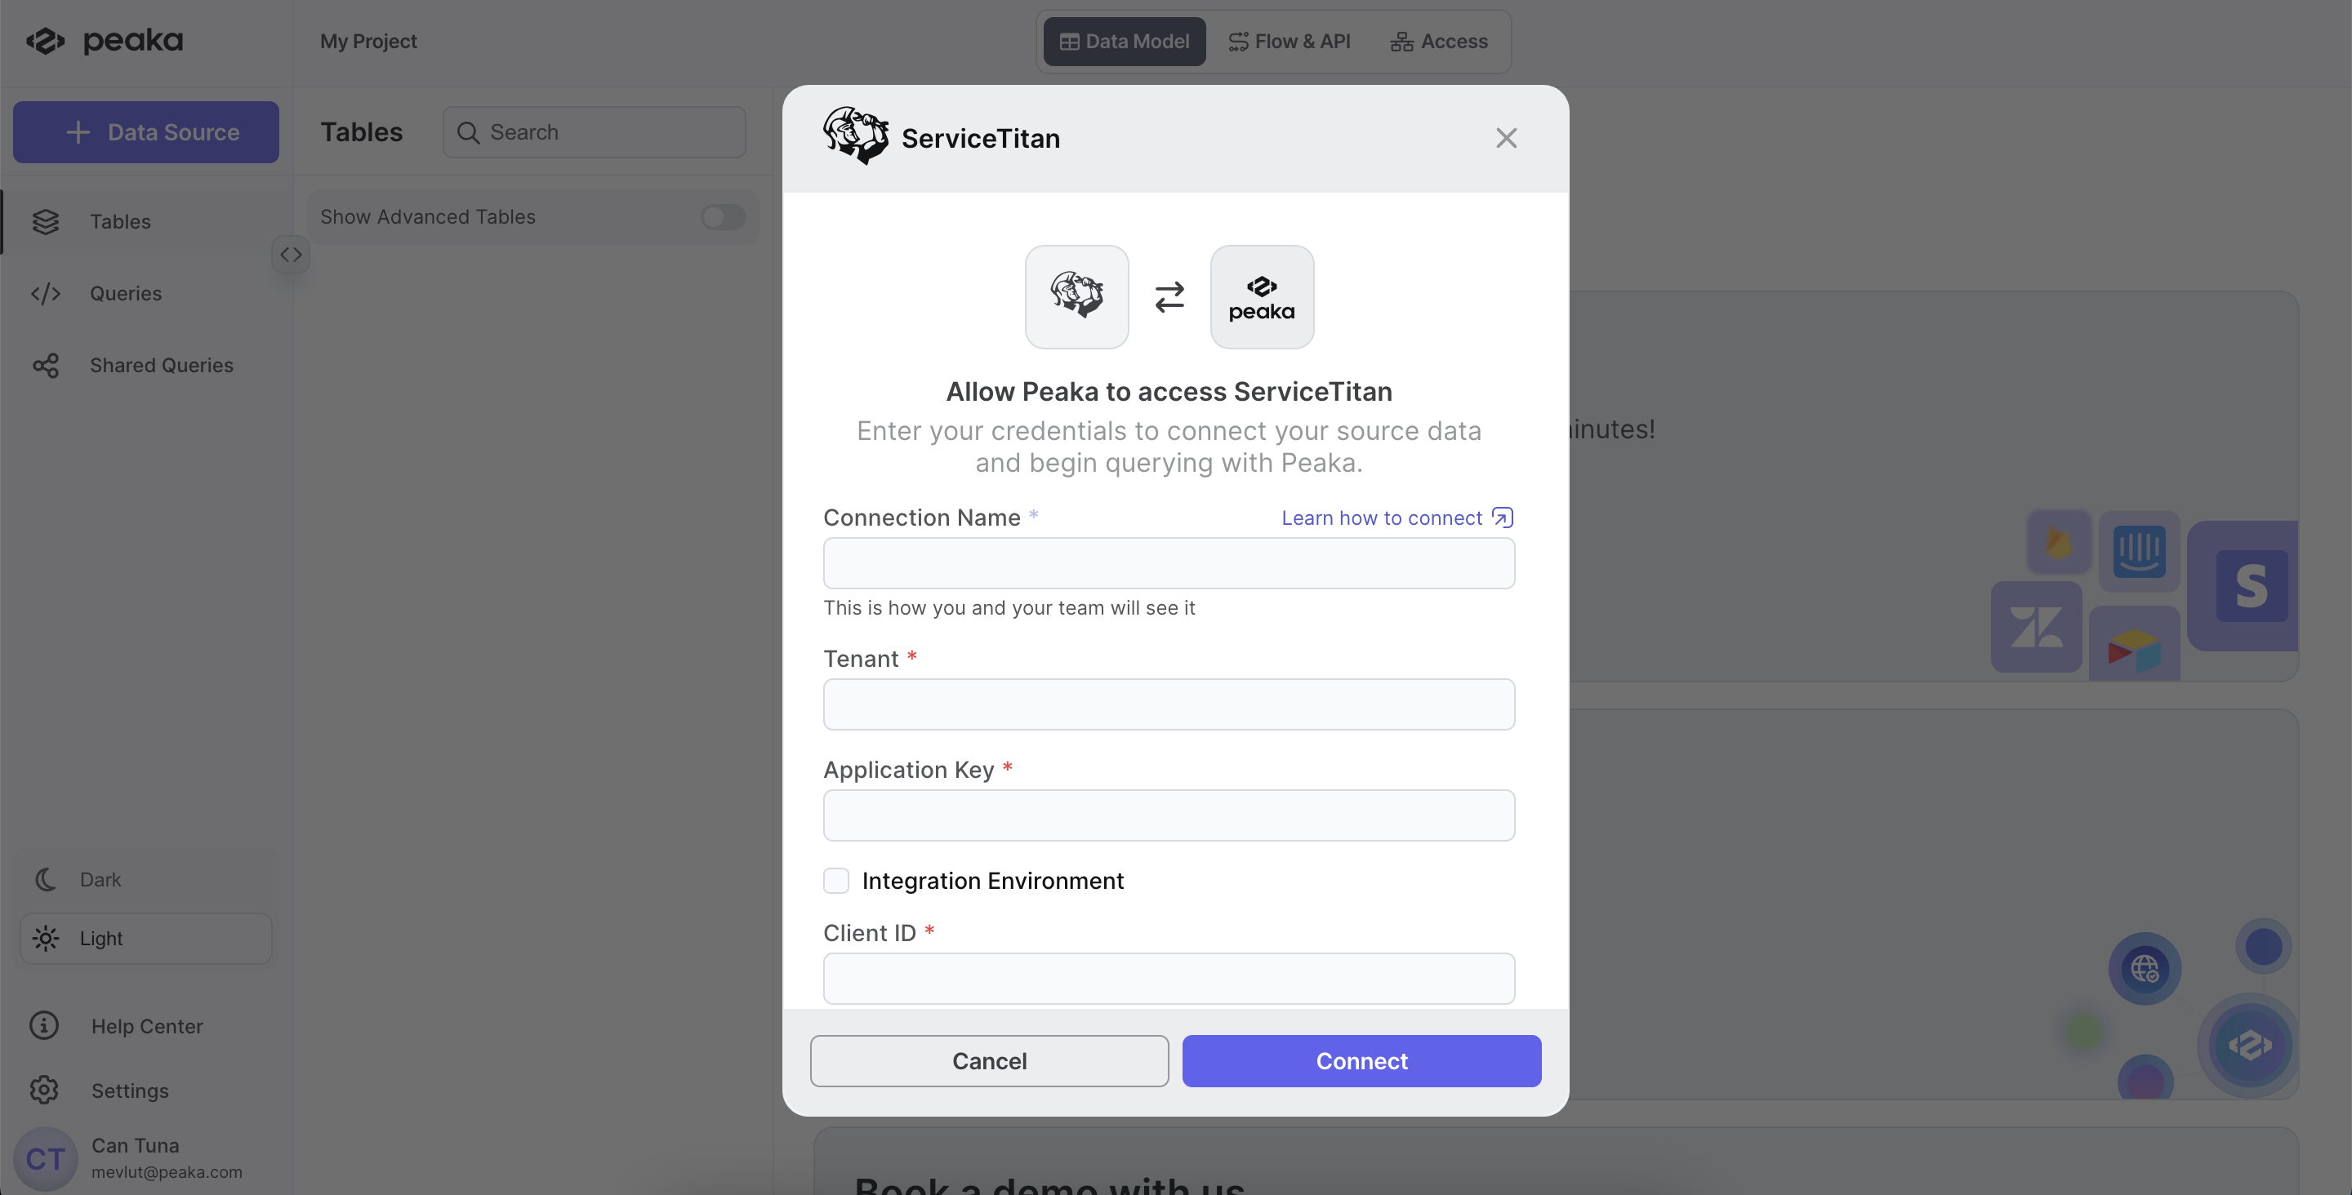Switch to the Flow & API tab
The image size is (2352, 1195).
click(1290, 41)
